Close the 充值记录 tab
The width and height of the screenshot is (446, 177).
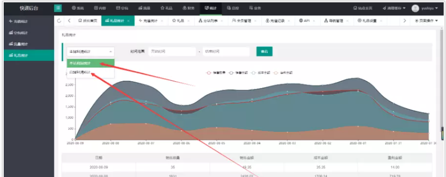coord(289,21)
